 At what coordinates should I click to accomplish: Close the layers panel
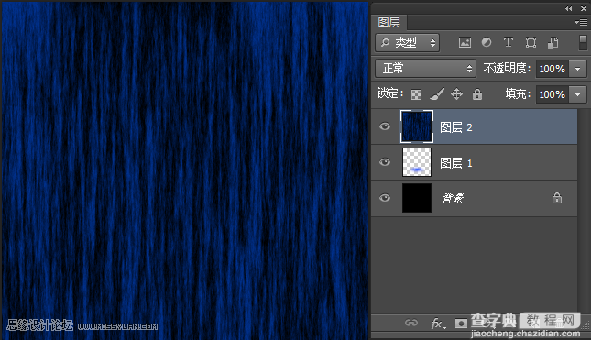[584, 8]
